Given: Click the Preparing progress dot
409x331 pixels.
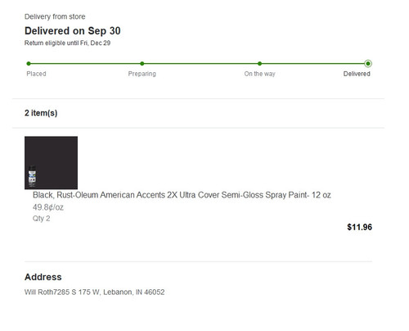Looking at the screenshot, I should (142, 64).
